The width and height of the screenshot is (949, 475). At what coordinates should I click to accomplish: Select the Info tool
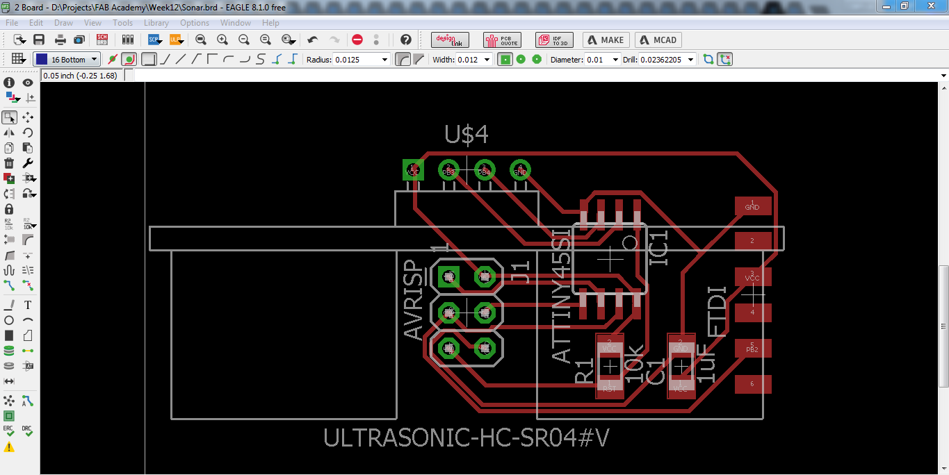tap(10, 83)
